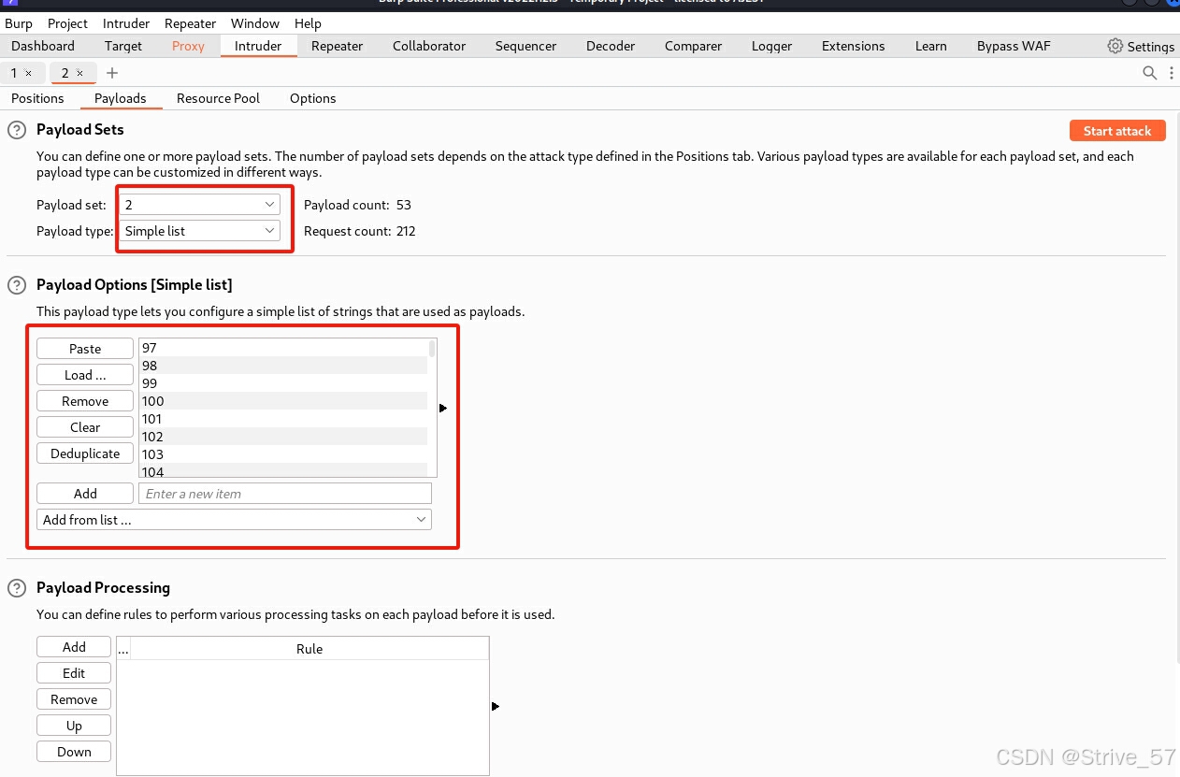Screen dimensions: 1180x777
Task: Open help for Payload Options
Action: (x=16, y=285)
